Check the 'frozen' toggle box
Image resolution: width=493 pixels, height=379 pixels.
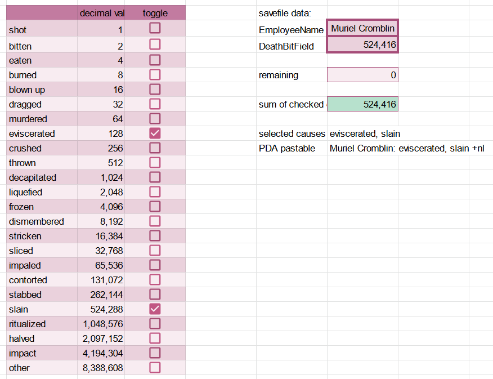tap(155, 207)
